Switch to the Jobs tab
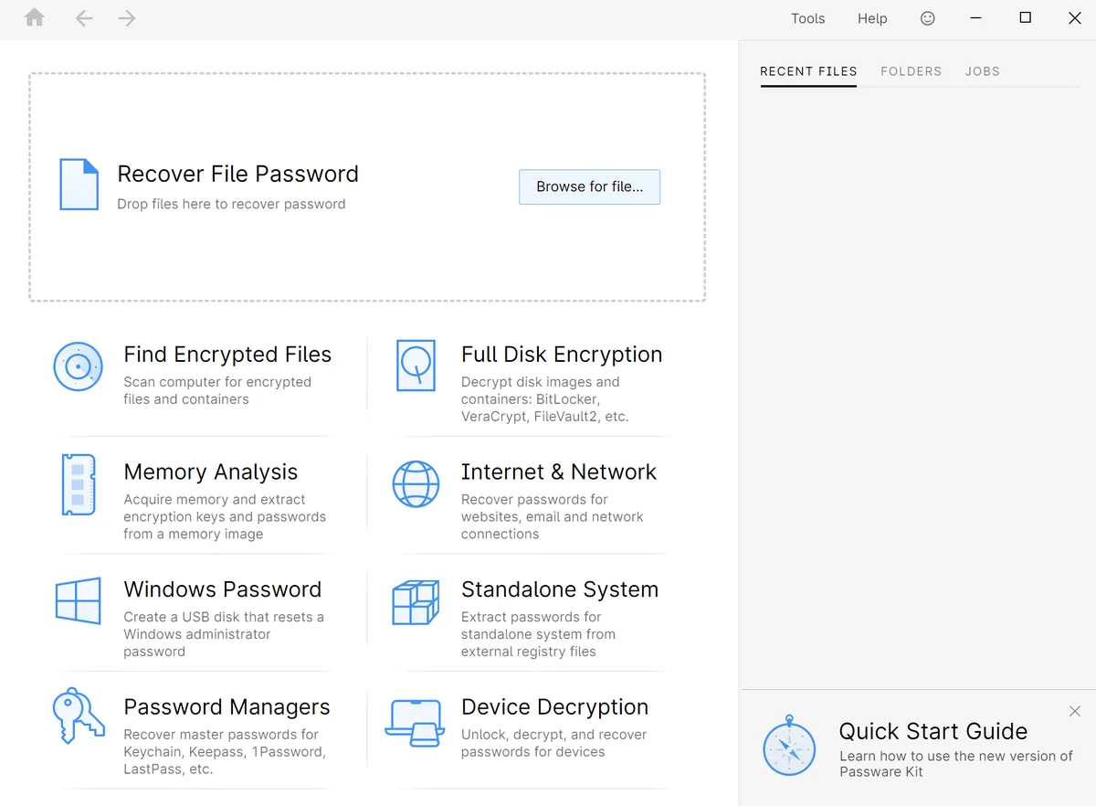The height and width of the screenshot is (806, 1096). click(982, 71)
